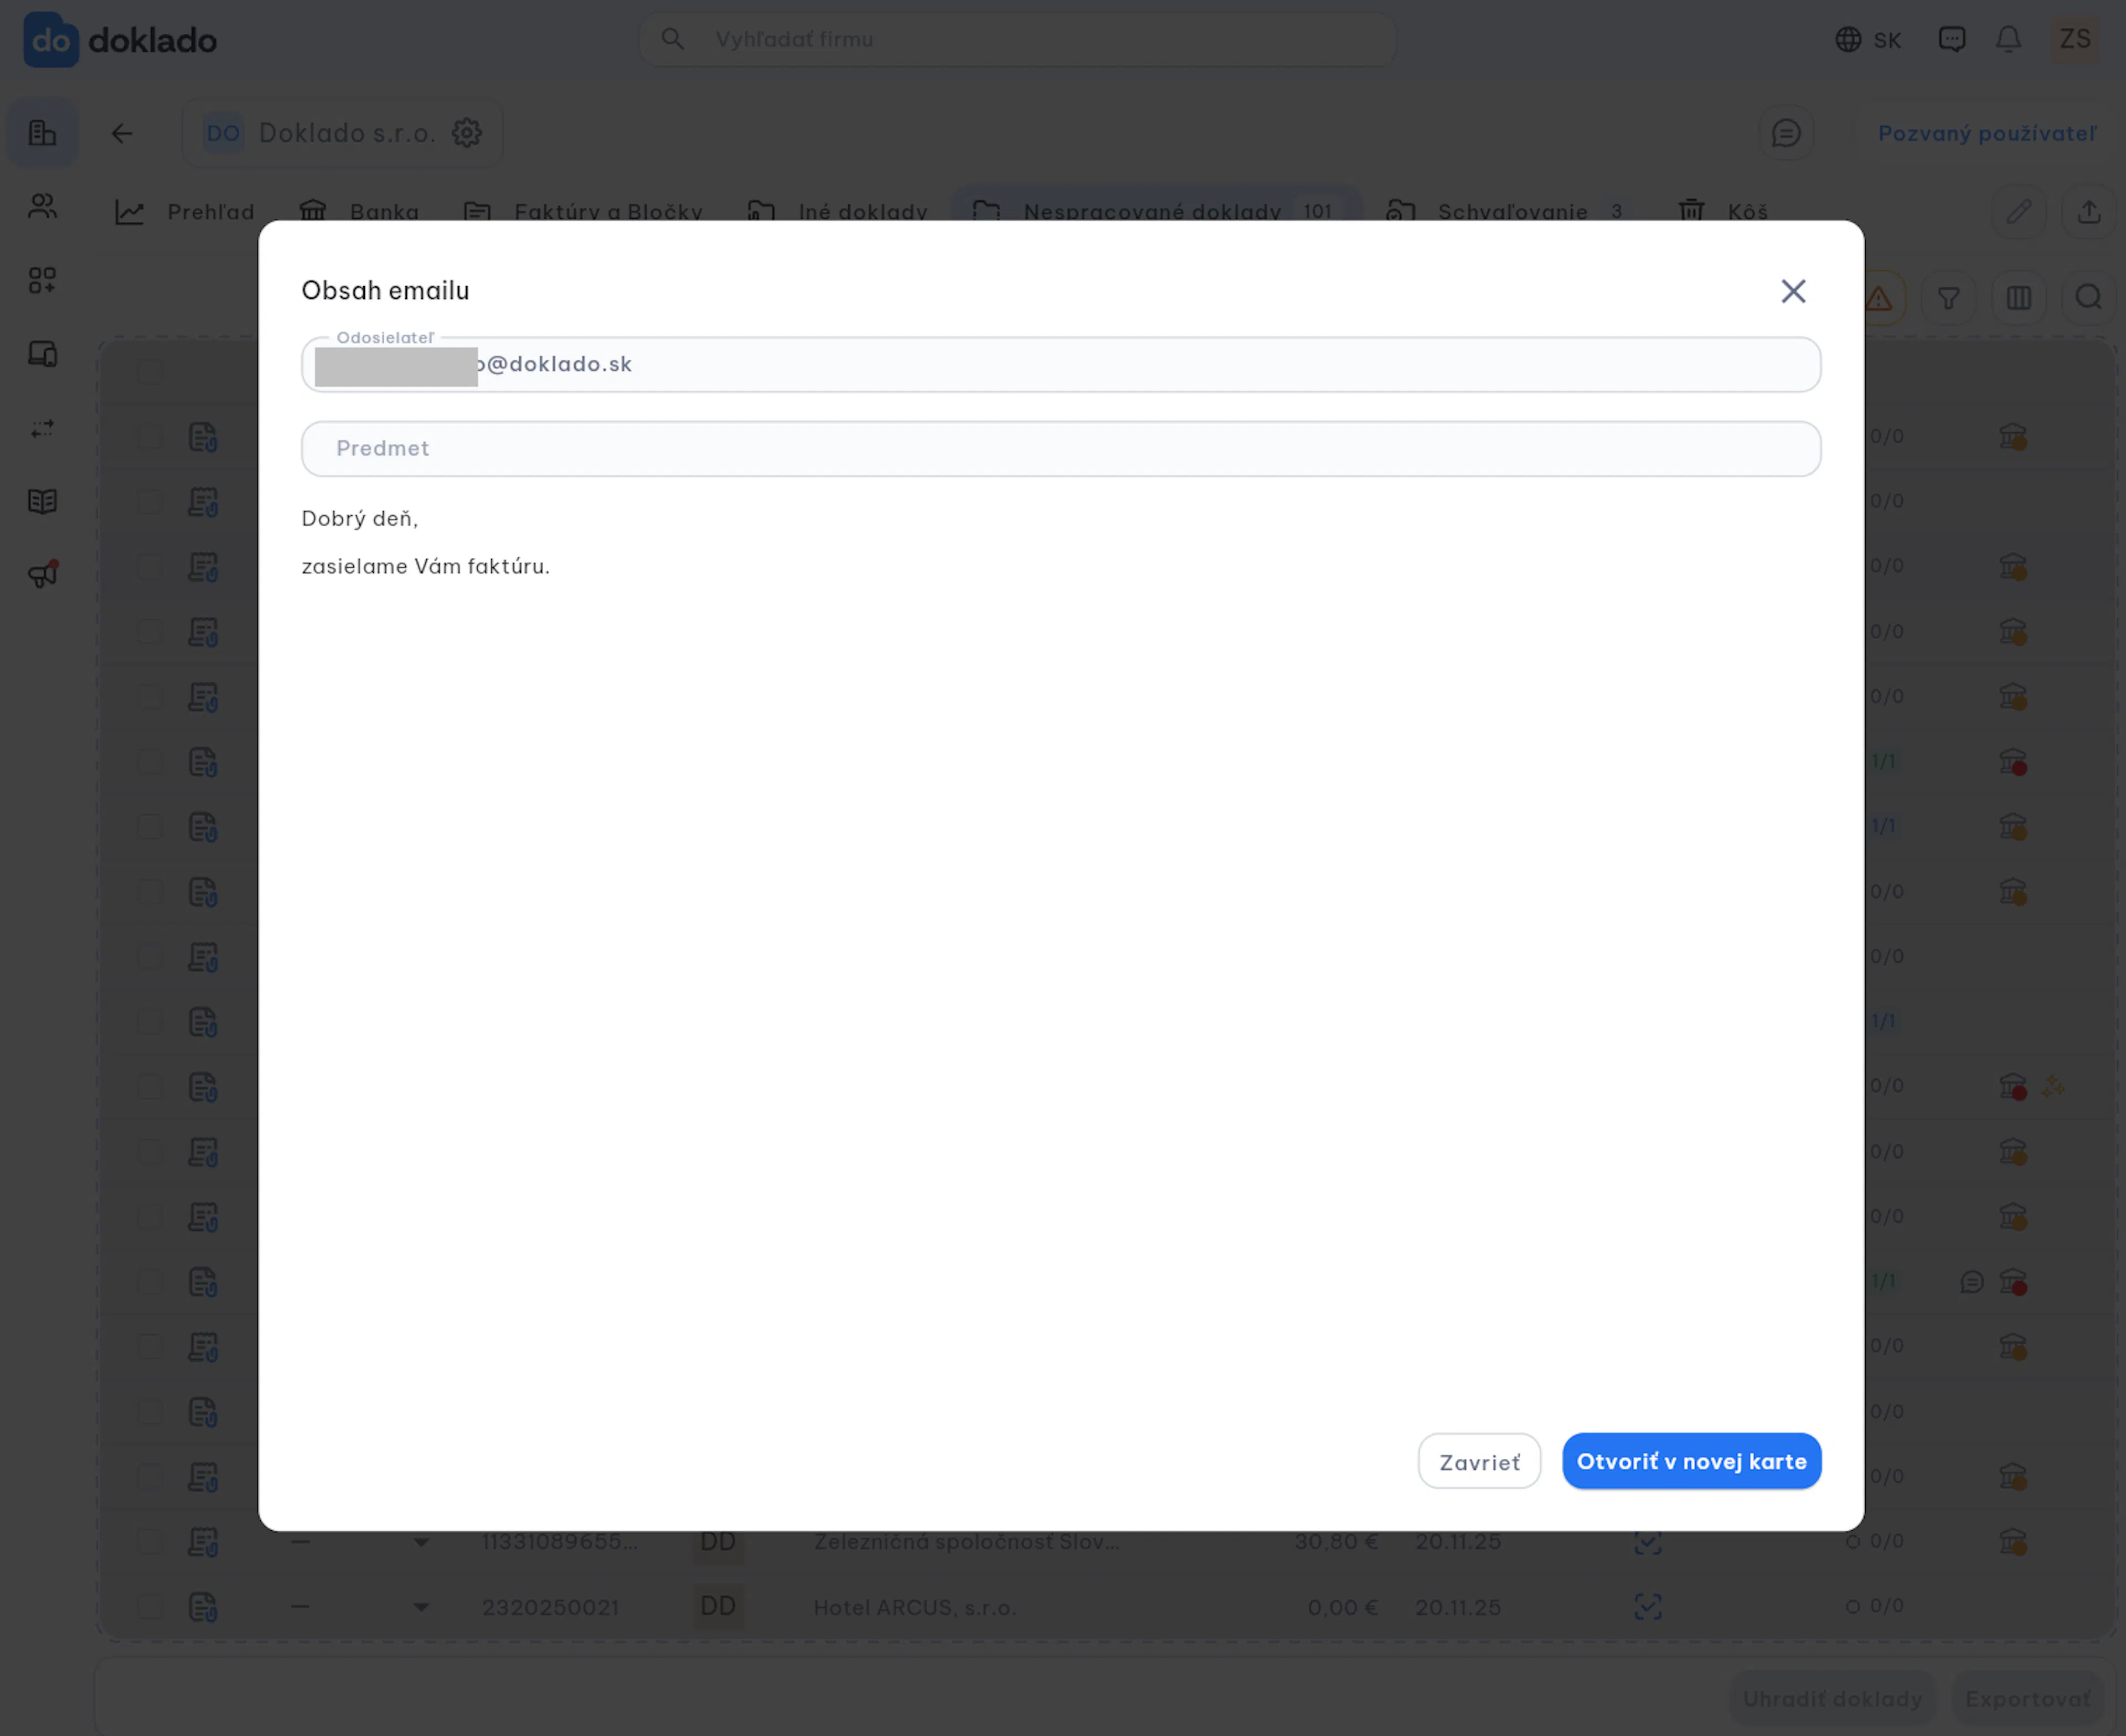Tick the checkbox for the Železničná spoločnosť row

point(150,1541)
